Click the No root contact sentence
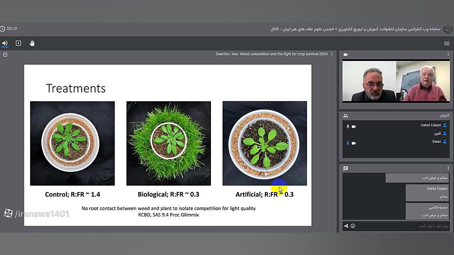The image size is (454, 255). coord(169,208)
